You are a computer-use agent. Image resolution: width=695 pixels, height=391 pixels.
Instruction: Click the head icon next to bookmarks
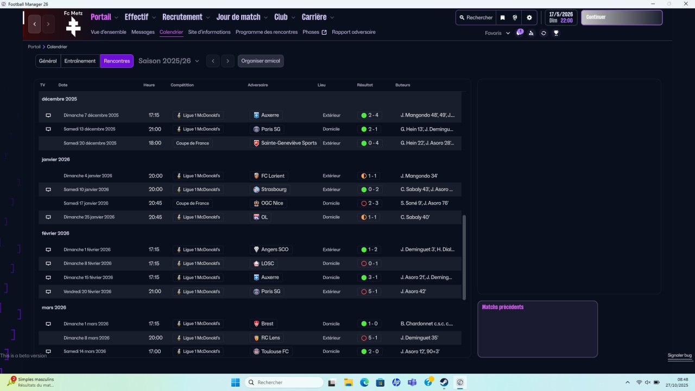[515, 17]
